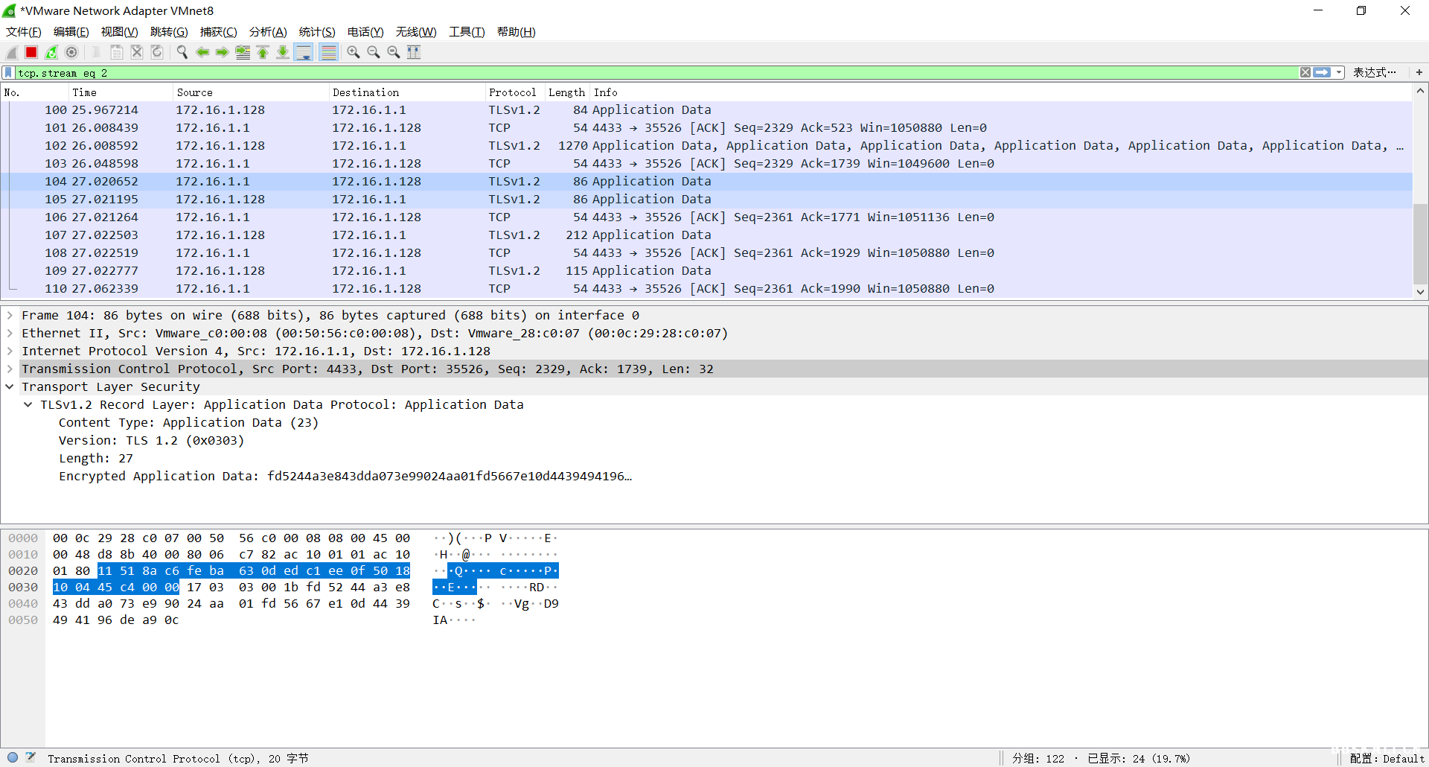This screenshot has height=767, width=1429.
Task: Open the 统计(S) menu
Action: (x=316, y=32)
